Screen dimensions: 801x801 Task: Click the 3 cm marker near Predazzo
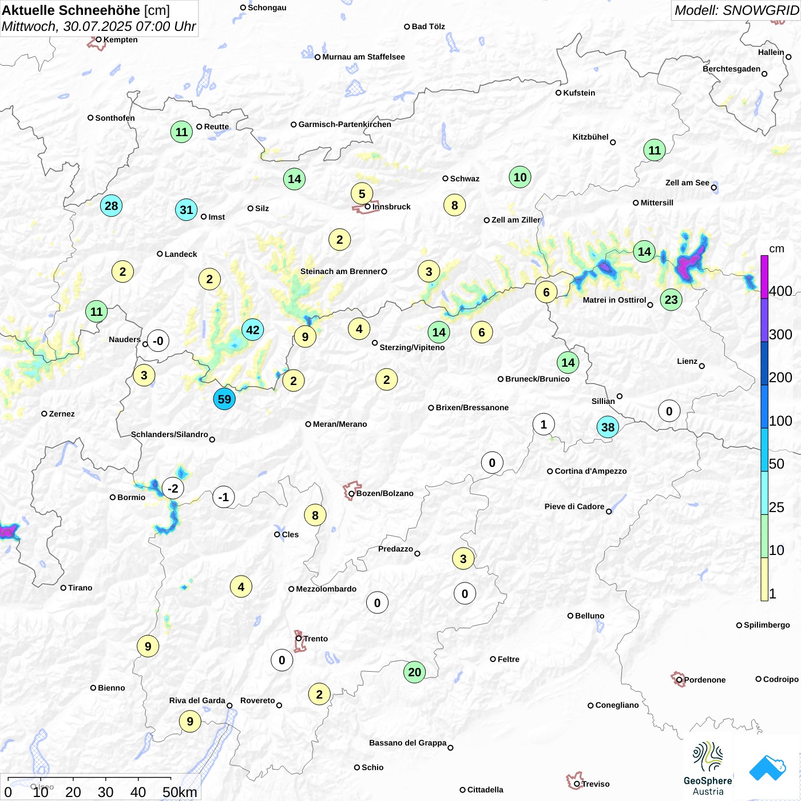click(x=463, y=558)
